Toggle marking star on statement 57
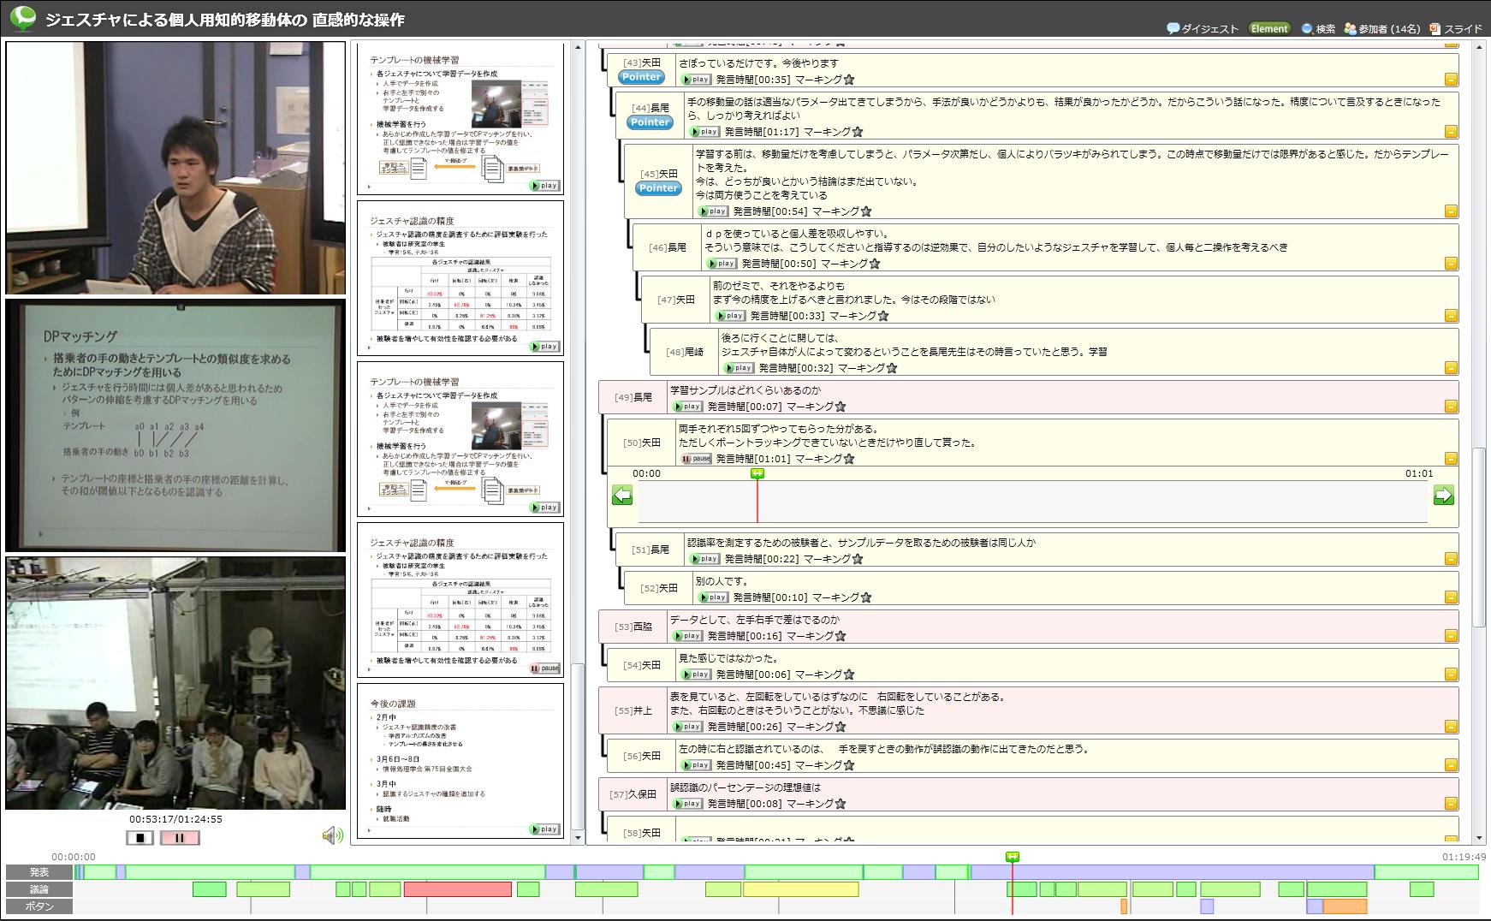The width and height of the screenshot is (1491, 921). 841,804
